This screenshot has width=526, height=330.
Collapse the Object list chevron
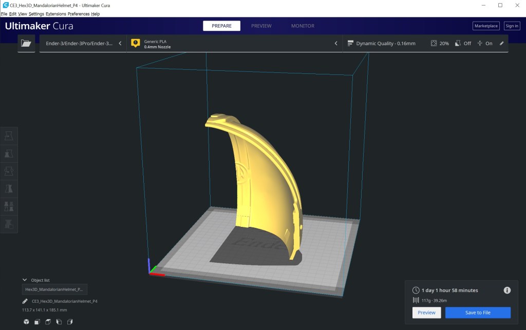point(25,280)
